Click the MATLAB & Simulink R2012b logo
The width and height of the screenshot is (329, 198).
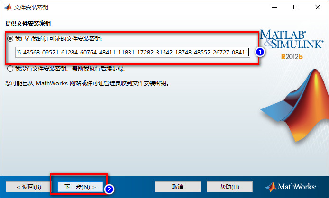click(292, 45)
